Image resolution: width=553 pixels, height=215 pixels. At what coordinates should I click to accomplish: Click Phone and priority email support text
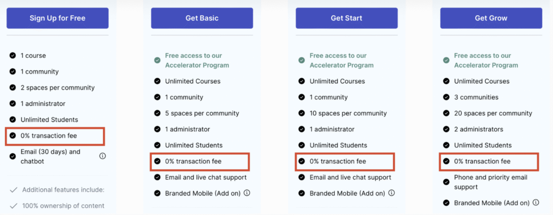tap(490, 182)
